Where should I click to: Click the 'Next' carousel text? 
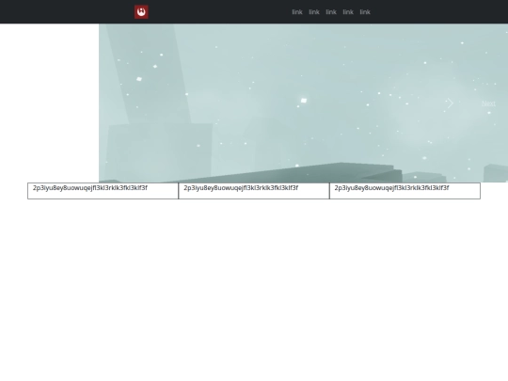click(488, 103)
